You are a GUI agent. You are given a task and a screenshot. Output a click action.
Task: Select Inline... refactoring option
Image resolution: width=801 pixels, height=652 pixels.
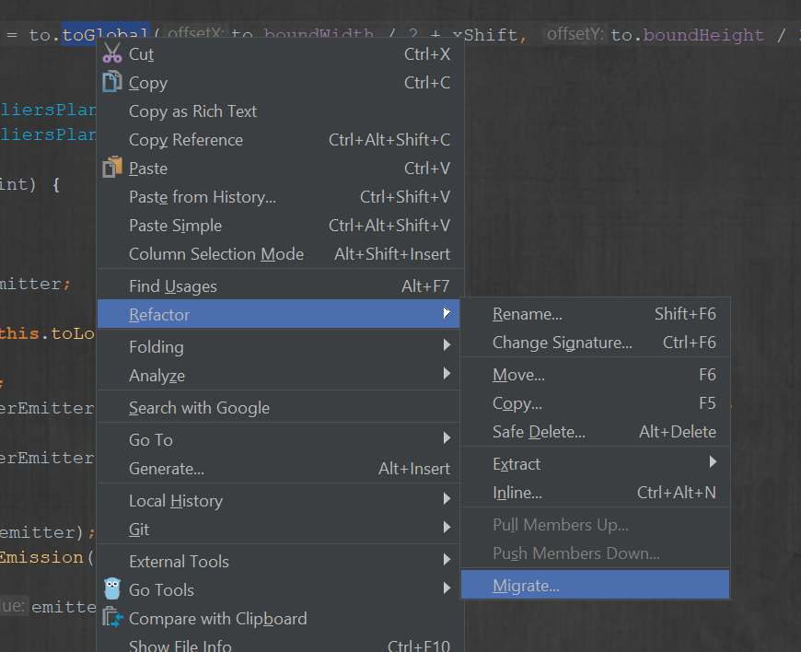click(x=517, y=493)
